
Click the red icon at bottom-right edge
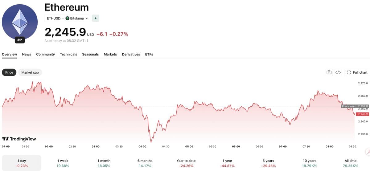tap(368, 152)
